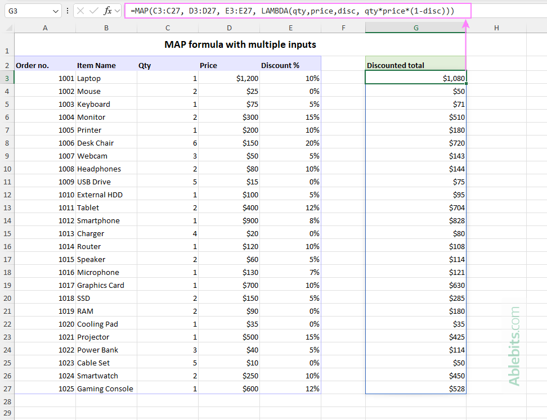Screen dimensions: 547x420
Task: Click the Enter checkmark icon in formula bar
Action: click(94, 11)
